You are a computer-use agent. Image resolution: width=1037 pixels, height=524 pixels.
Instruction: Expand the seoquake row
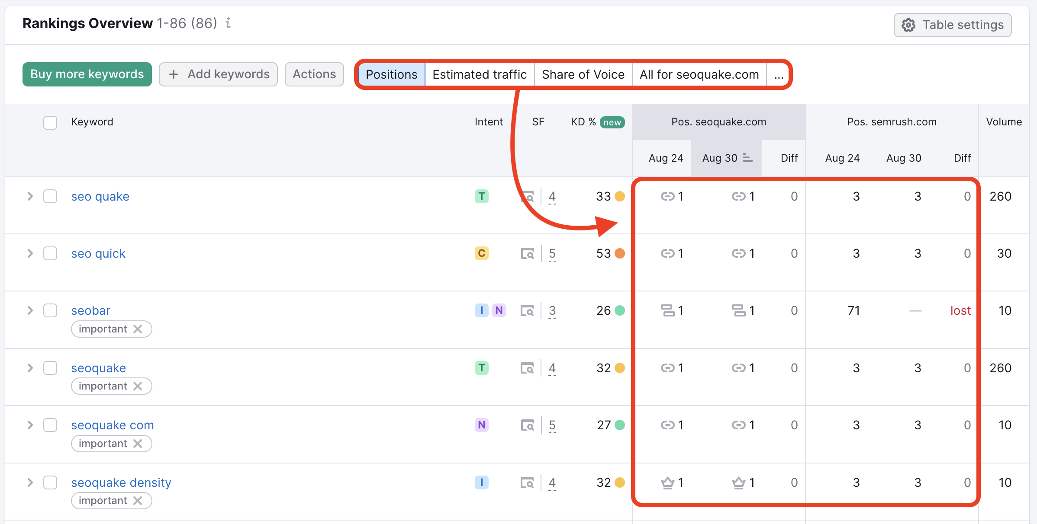[30, 368]
